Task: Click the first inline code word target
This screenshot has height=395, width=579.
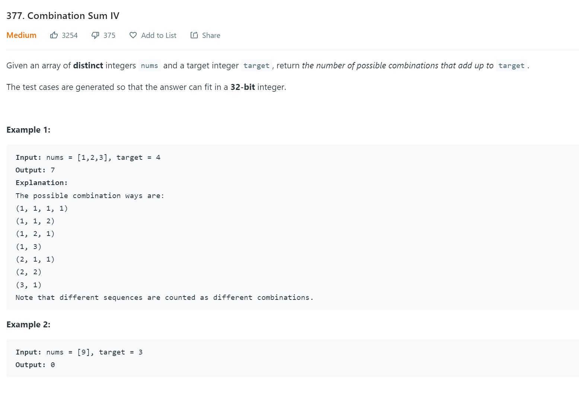Action: [256, 66]
